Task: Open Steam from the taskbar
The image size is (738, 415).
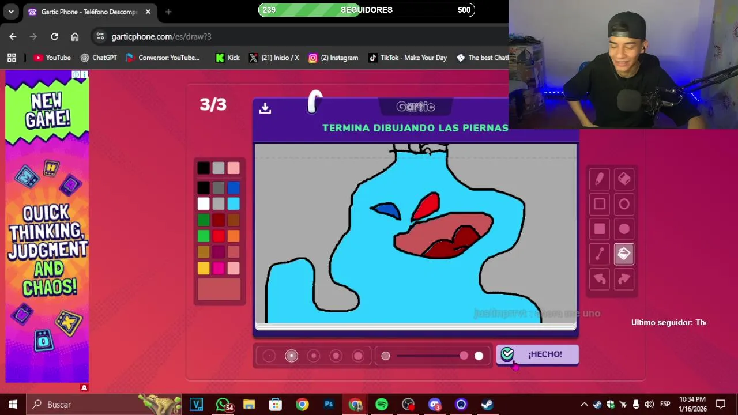Action: (x=488, y=404)
